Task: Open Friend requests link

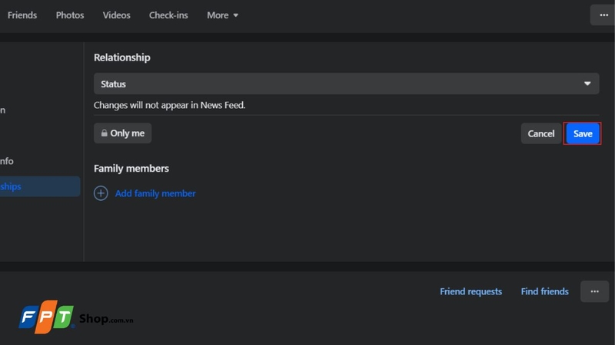Action: point(470,291)
